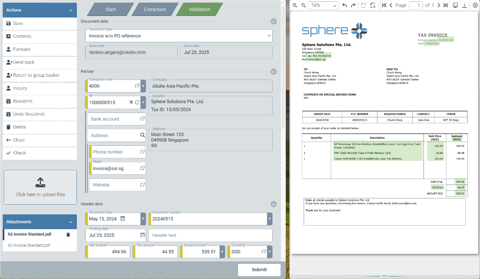This screenshot has height=279, width=480.
Task: Click into the Header text field
Action: (210, 235)
